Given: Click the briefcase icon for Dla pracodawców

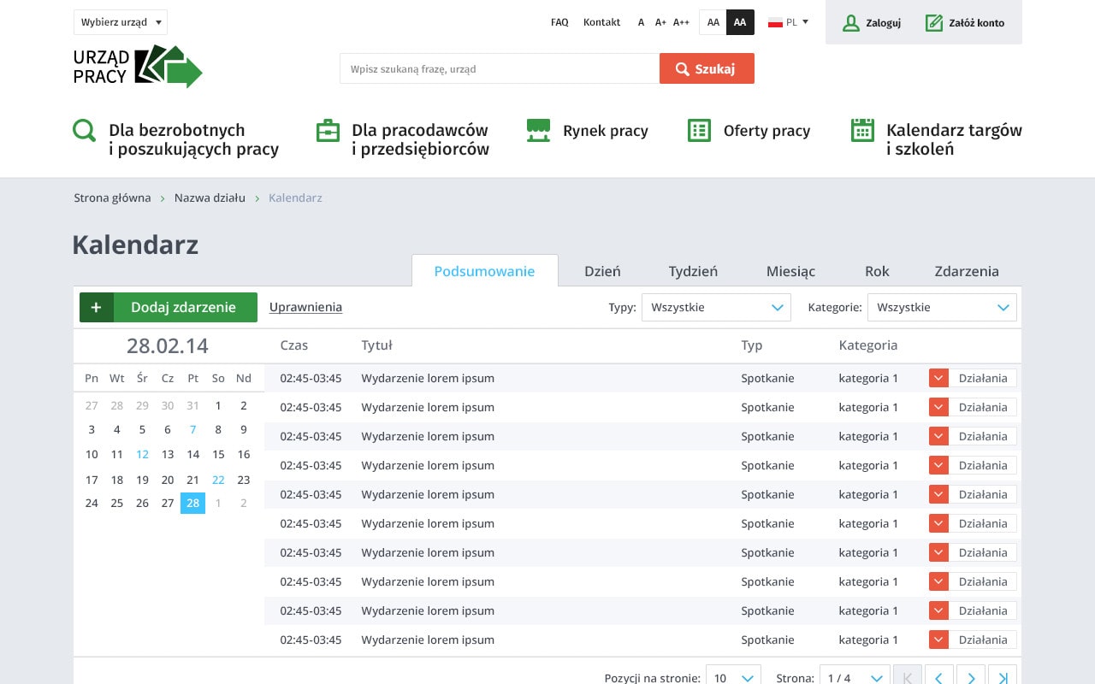Looking at the screenshot, I should pyautogui.click(x=328, y=131).
